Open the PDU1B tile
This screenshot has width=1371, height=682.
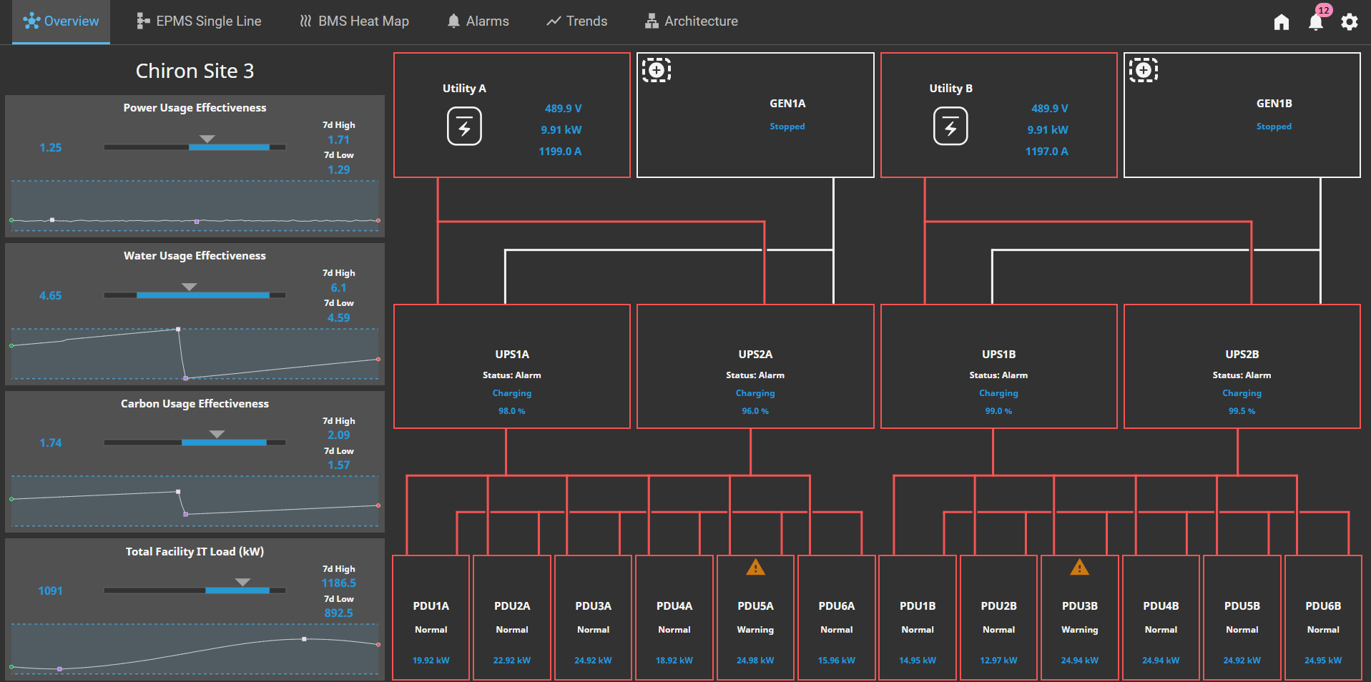click(918, 618)
